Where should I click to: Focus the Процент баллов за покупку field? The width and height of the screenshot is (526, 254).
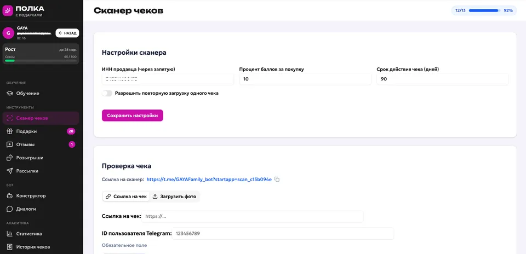click(x=305, y=79)
